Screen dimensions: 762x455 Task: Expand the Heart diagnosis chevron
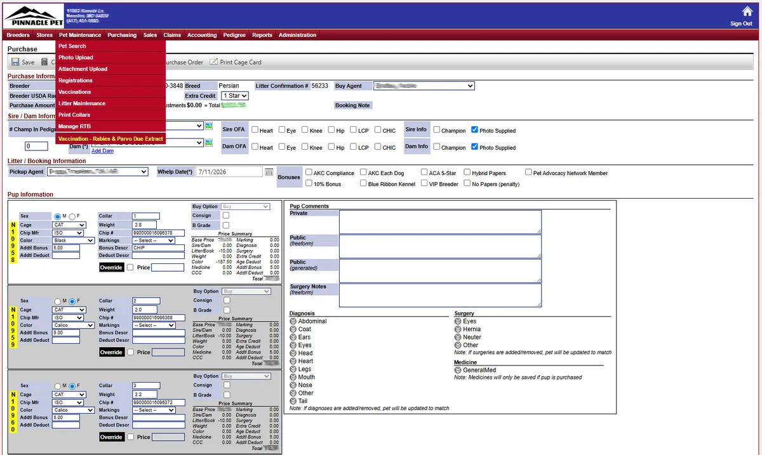(x=293, y=361)
